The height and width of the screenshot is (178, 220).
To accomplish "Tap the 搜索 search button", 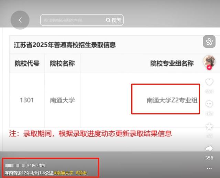I will click(x=114, y=20).
